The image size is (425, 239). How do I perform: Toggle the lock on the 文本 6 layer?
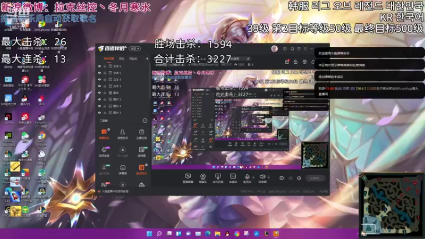[x=105, y=66]
